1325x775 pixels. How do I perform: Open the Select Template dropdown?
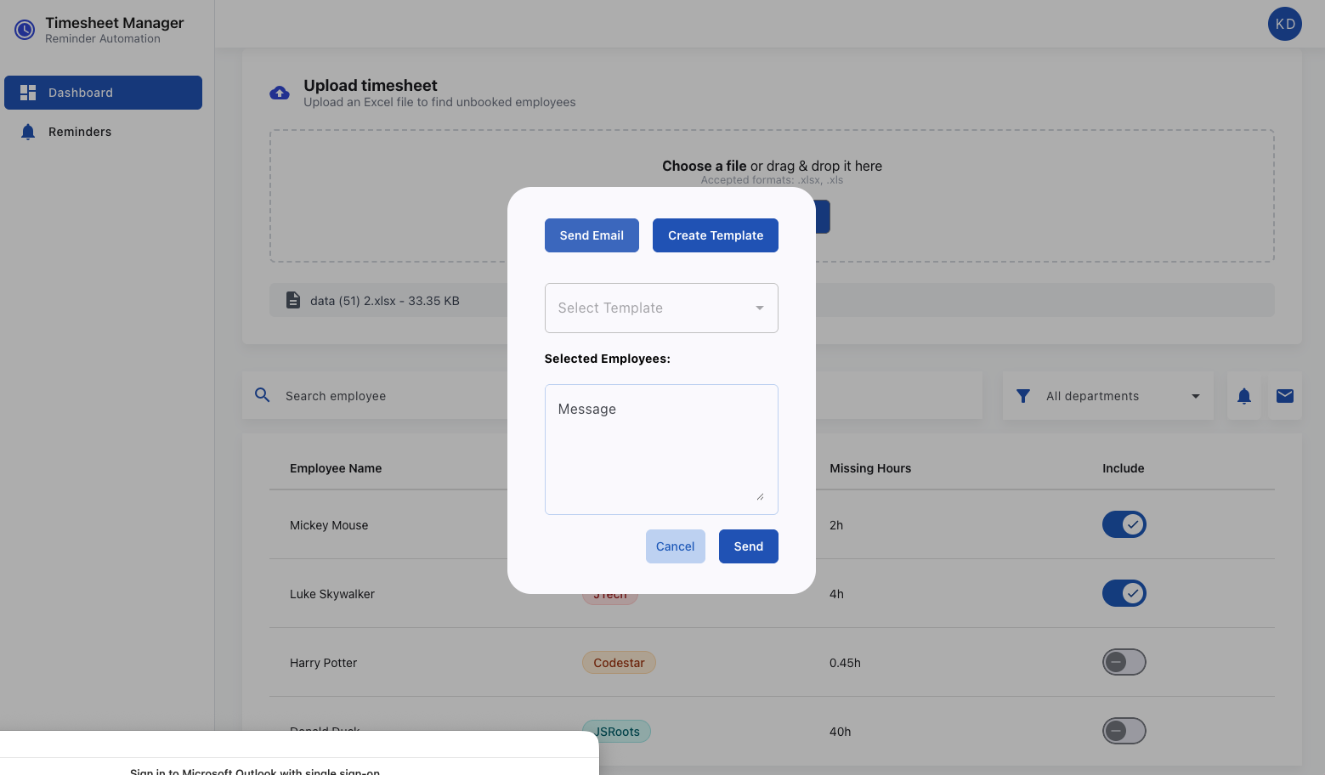click(661, 308)
